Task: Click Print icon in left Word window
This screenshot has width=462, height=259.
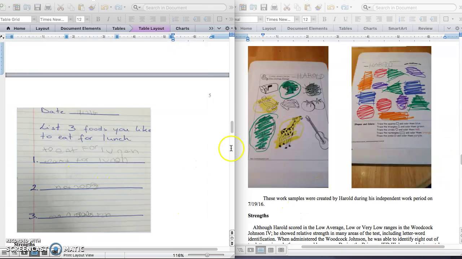Action: (48, 7)
